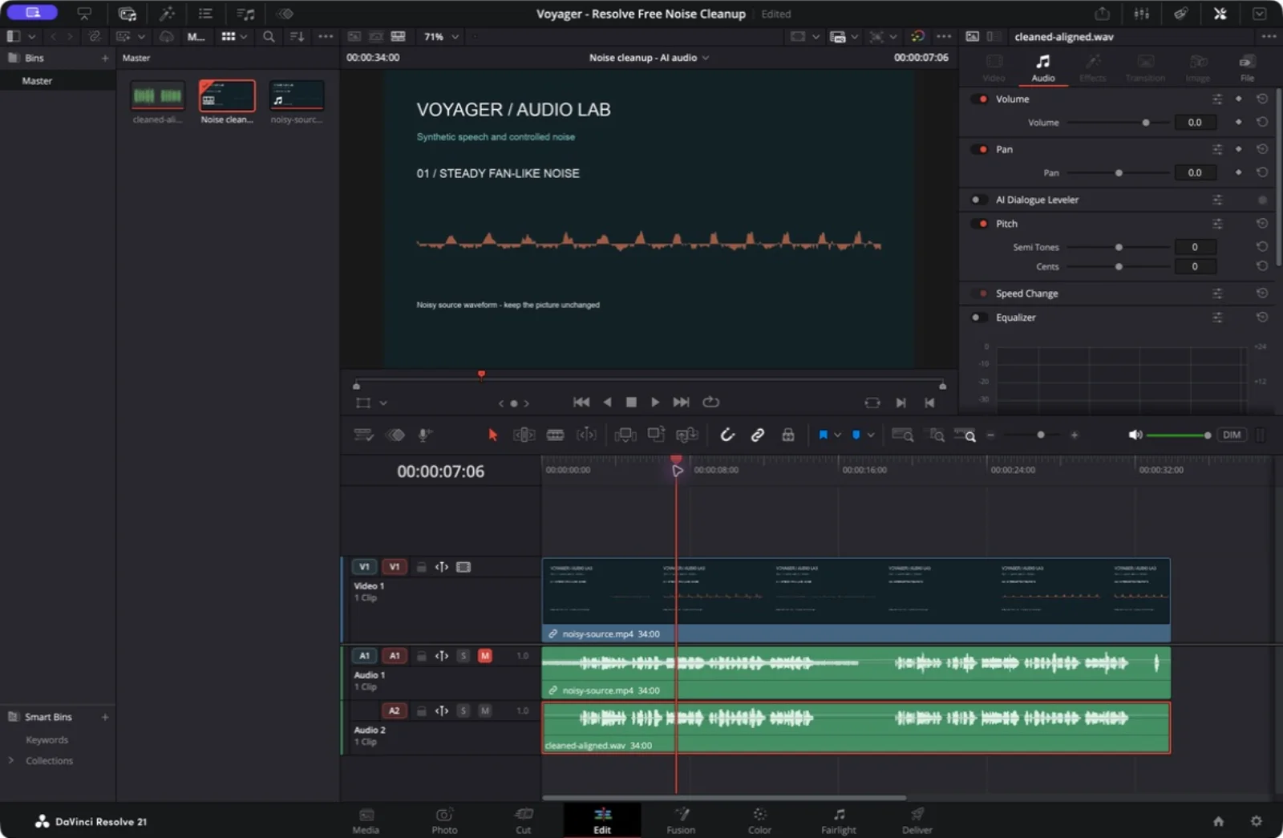Toggle the position lock padlock in toolbar
The image size is (1283, 838).
[x=788, y=435]
